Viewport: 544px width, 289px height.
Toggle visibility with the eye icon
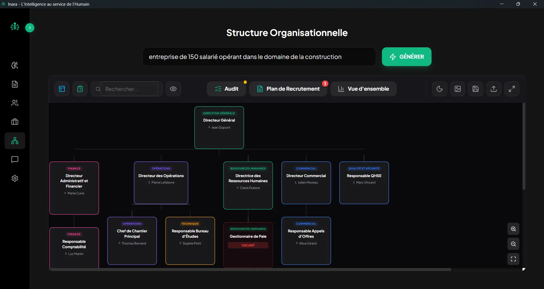point(173,89)
